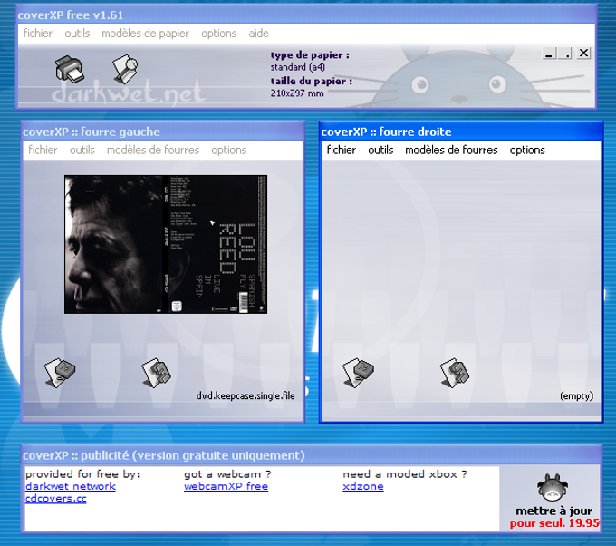The image size is (616, 546).
Task: Click scan icon in fourre droite
Action: 455,373
